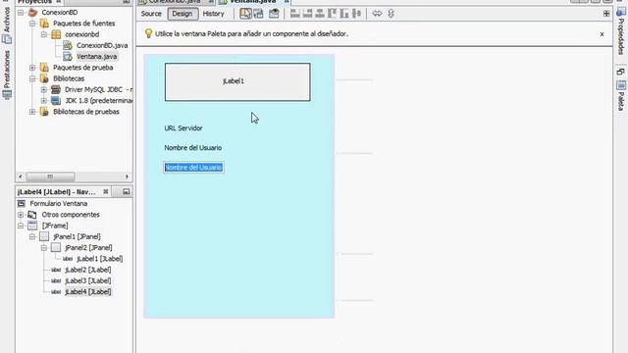Open the Propiedades side panel
628x353 pixels.
(x=621, y=31)
